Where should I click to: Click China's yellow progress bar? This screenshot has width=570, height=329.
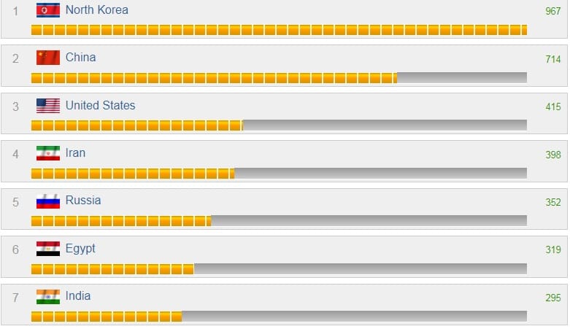[x=214, y=77]
